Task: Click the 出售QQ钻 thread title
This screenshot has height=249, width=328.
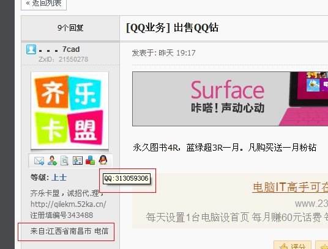Action: 196,27
